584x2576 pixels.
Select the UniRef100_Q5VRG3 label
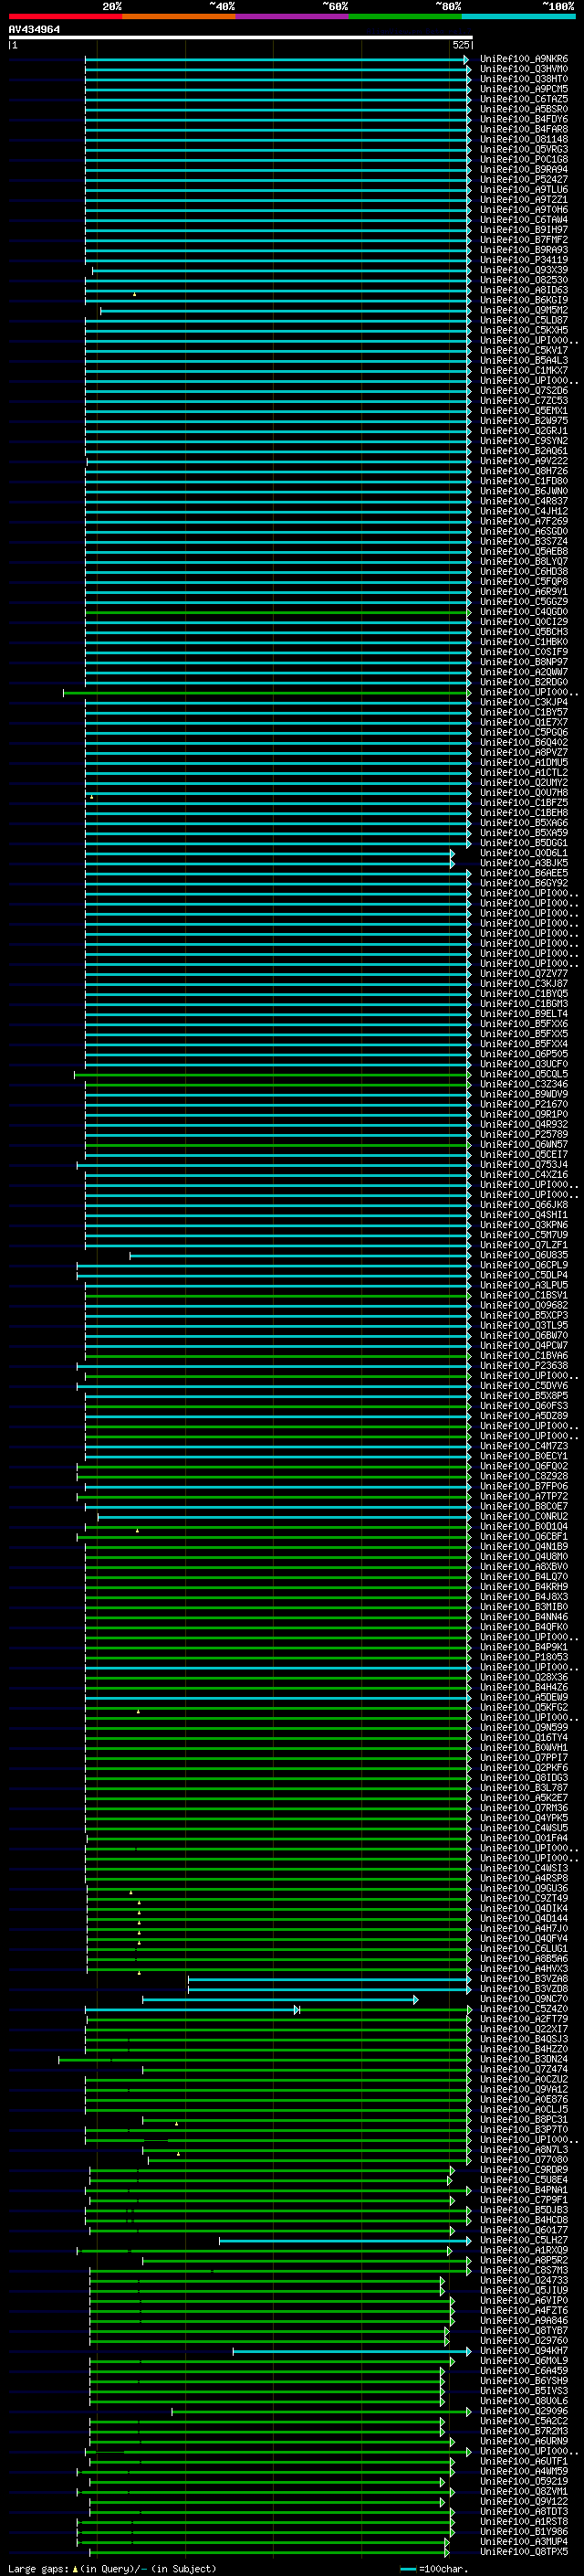pos(523,149)
